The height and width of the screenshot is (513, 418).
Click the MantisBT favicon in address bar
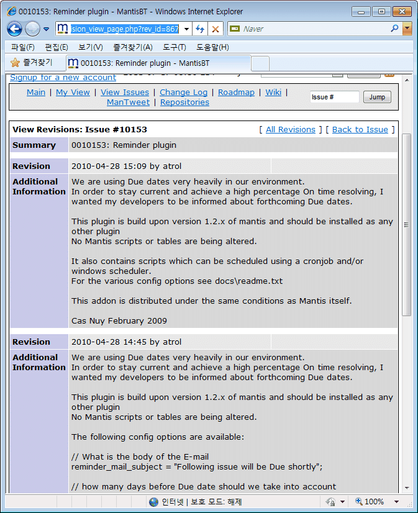[63, 29]
